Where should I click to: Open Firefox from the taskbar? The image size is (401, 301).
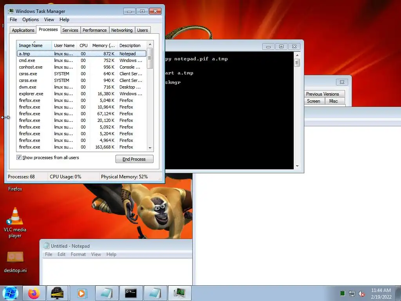click(34, 293)
